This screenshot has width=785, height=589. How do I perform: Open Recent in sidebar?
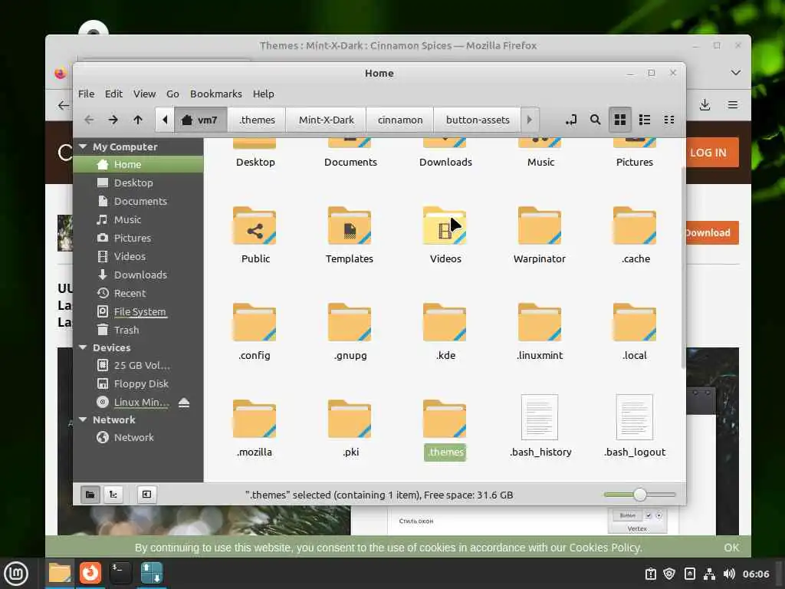point(138,293)
